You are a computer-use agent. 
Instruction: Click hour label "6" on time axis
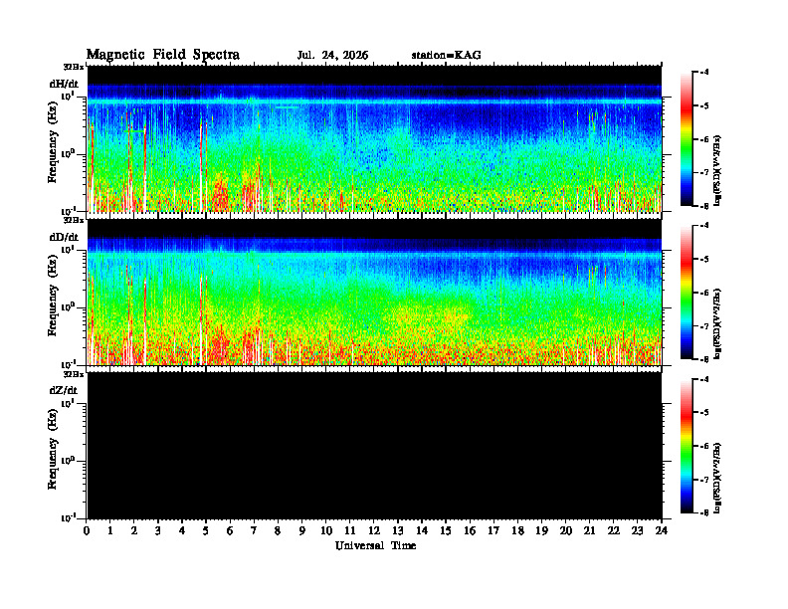[230, 531]
